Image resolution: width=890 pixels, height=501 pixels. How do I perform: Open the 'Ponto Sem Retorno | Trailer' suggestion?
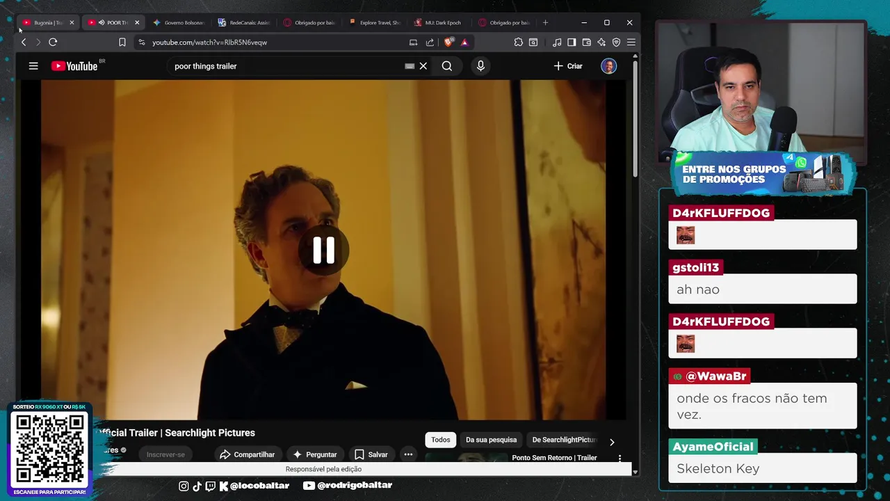pos(554,458)
